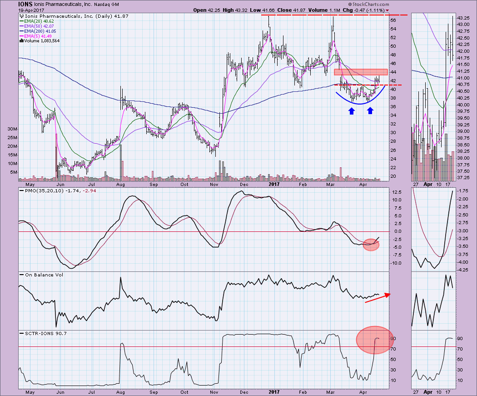Click the 'Close 41.87' value

pos(291,10)
